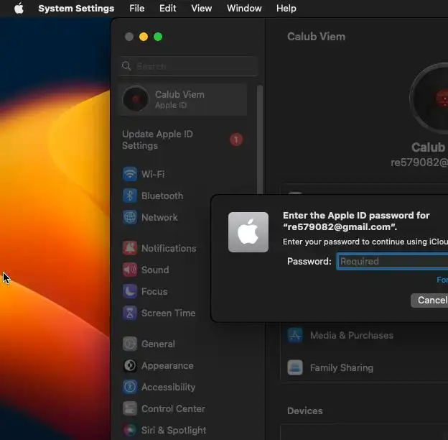Screen dimensions: 448x440
Task: Click the Network label
Action: pos(159,217)
